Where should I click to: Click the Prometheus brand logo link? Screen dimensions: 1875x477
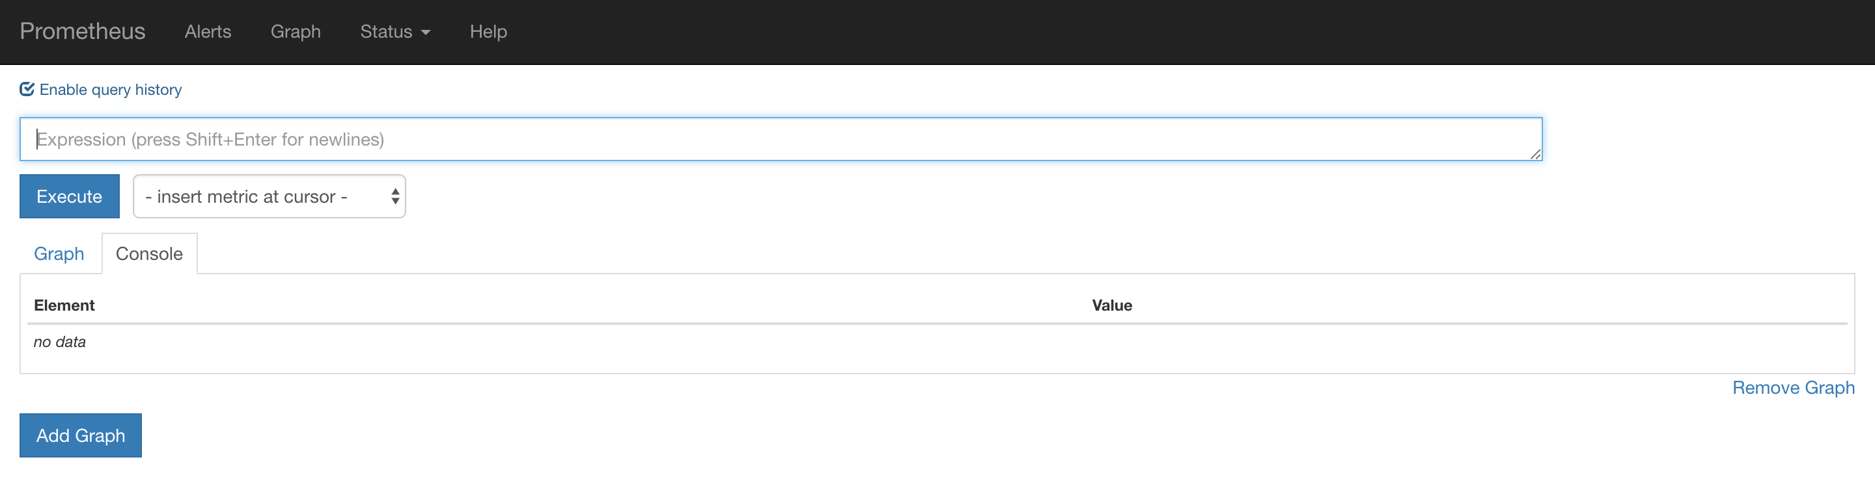82,31
